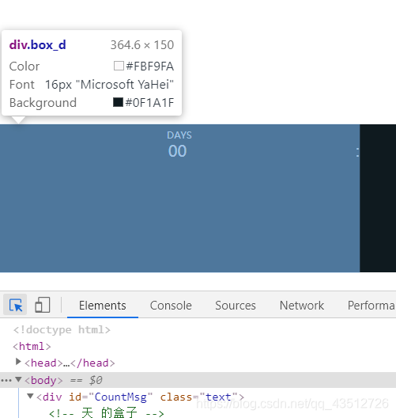Select the doctype html line
Image resolution: width=396 pixels, height=418 pixels.
(x=62, y=330)
